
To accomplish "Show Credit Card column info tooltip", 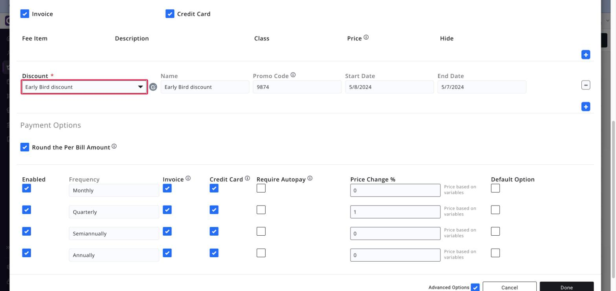I will pyautogui.click(x=247, y=178).
